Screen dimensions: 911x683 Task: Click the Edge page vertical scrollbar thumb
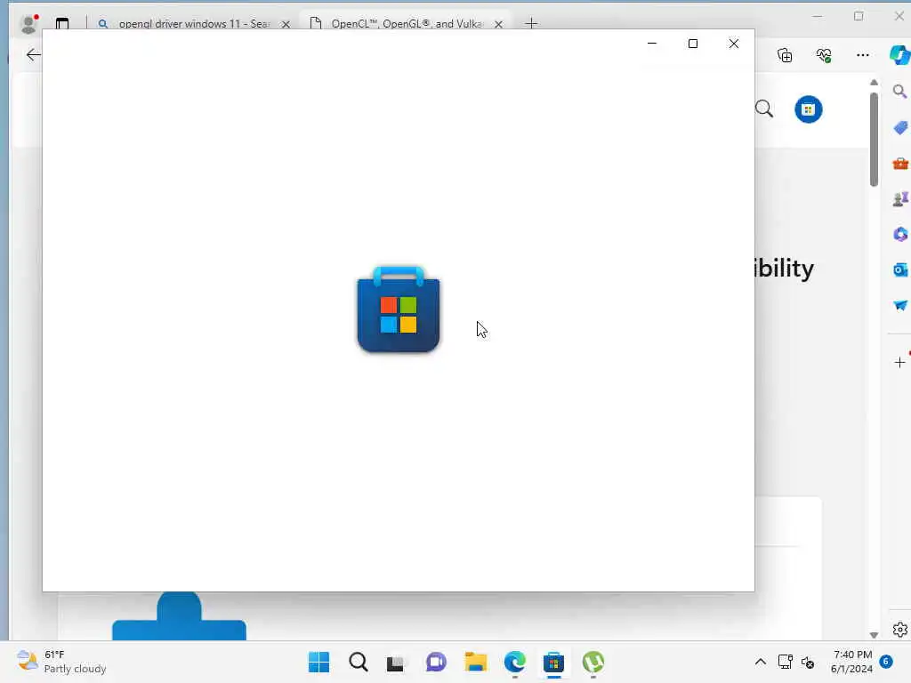874,140
